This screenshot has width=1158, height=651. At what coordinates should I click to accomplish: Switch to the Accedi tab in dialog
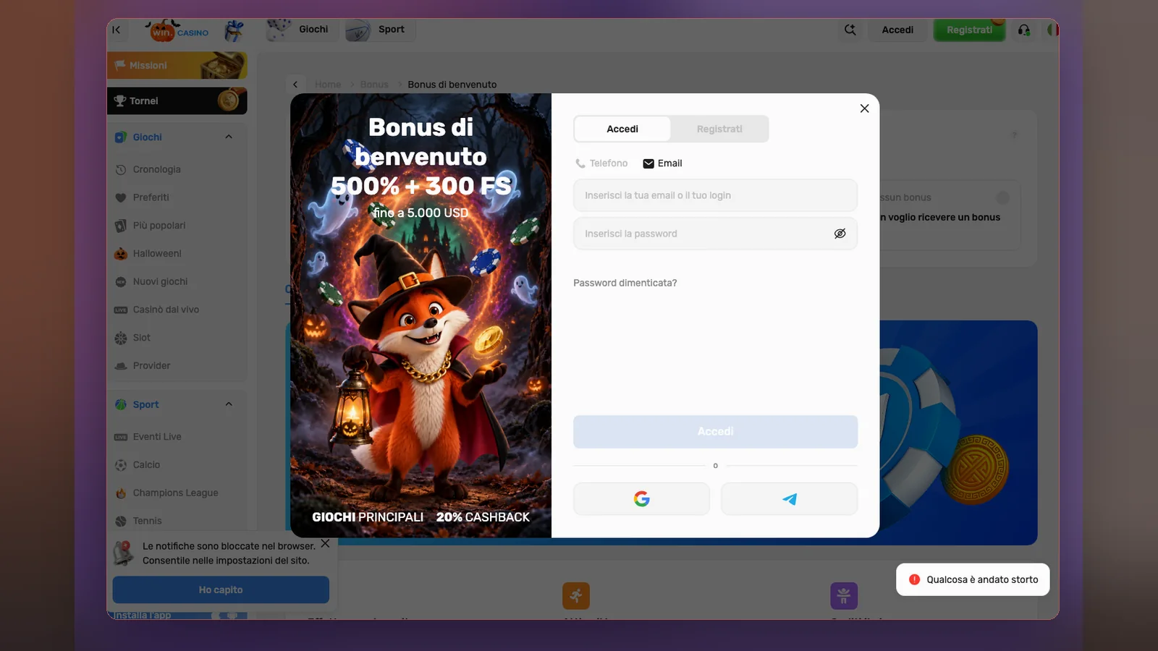(622, 129)
